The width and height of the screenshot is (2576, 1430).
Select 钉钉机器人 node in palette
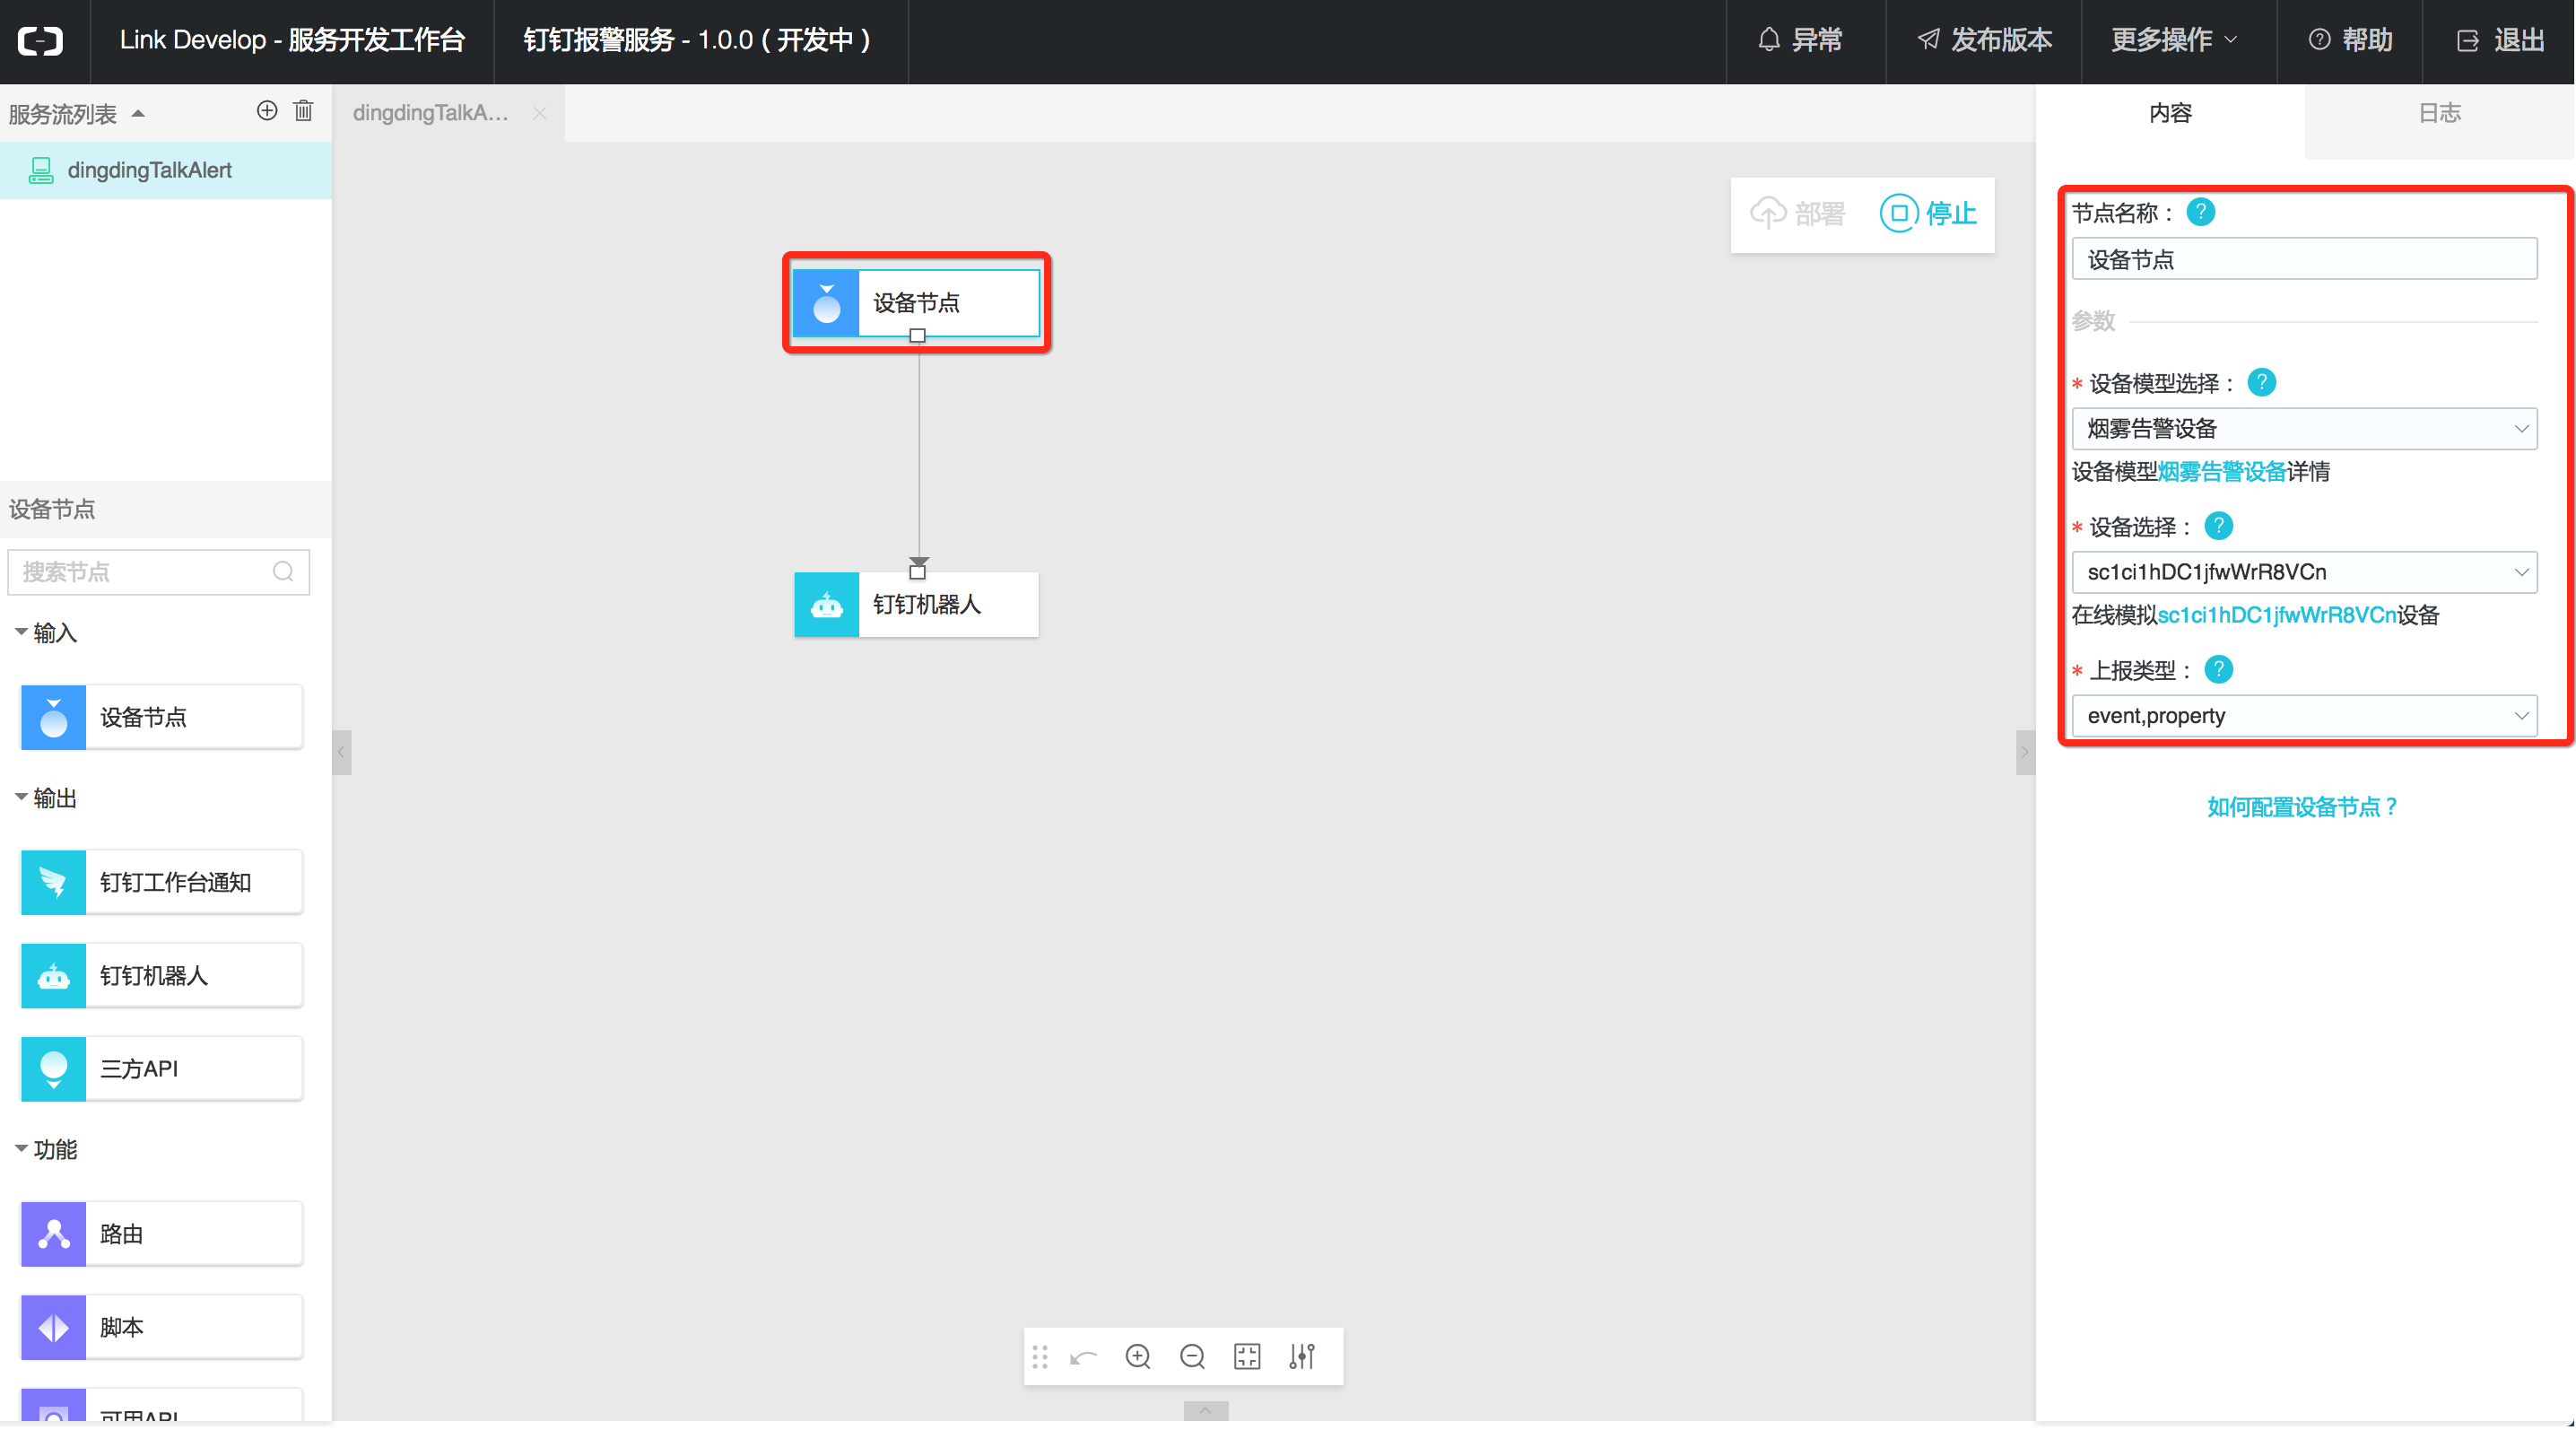coord(162,975)
